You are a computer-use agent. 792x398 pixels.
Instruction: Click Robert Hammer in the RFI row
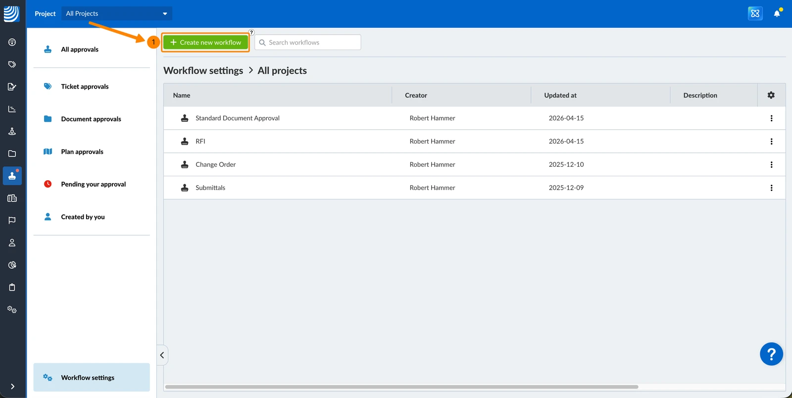tap(433, 142)
